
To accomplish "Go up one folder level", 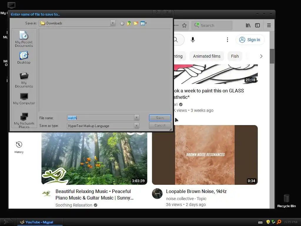I will [129, 23].
